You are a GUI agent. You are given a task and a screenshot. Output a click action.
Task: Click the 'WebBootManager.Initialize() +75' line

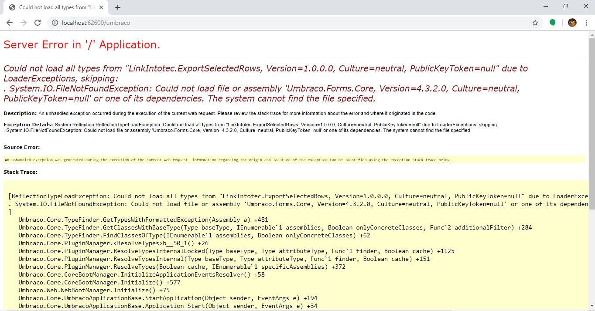pos(94,290)
